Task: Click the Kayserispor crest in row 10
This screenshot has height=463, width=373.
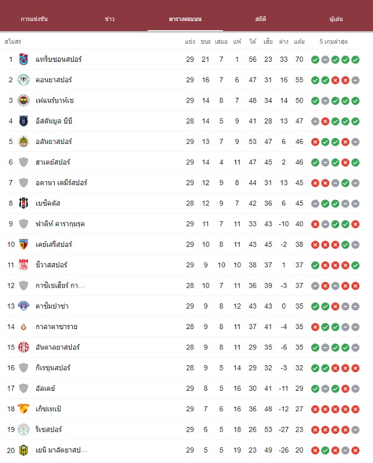Action: (23, 245)
